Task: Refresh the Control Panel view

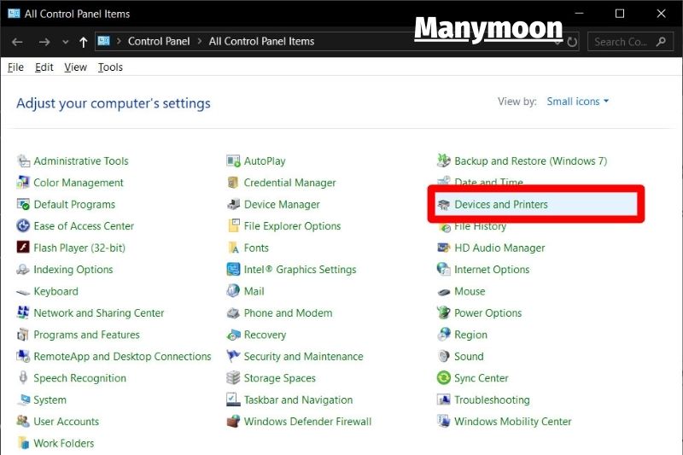Action: point(572,42)
